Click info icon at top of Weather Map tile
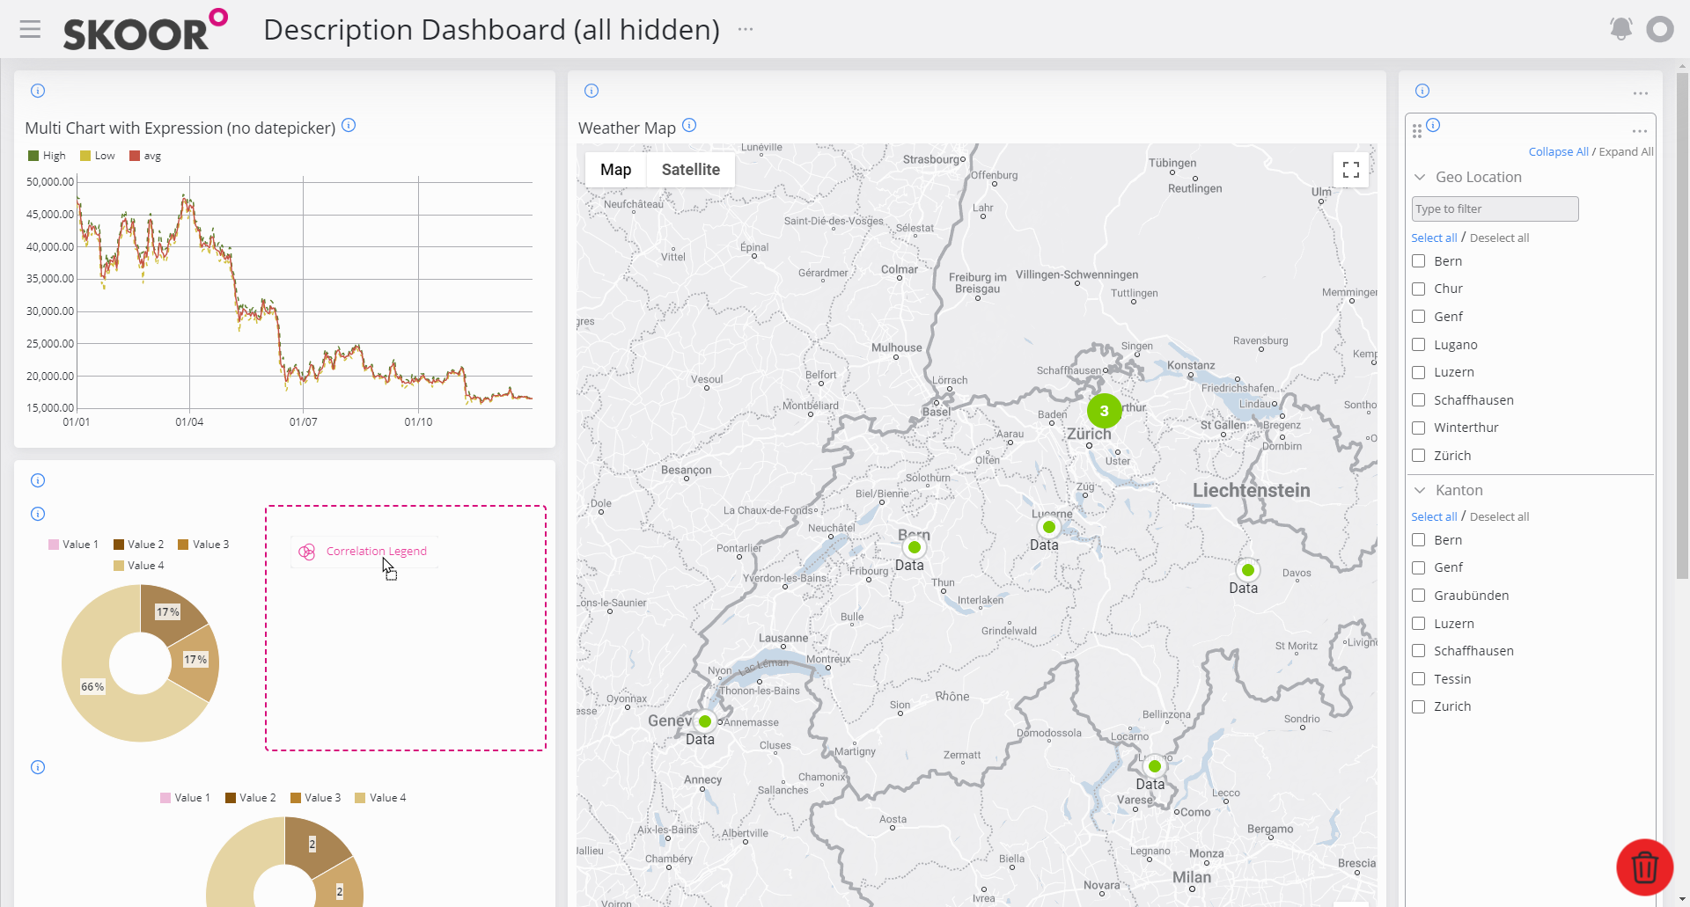Image resolution: width=1690 pixels, height=907 pixels. click(591, 91)
